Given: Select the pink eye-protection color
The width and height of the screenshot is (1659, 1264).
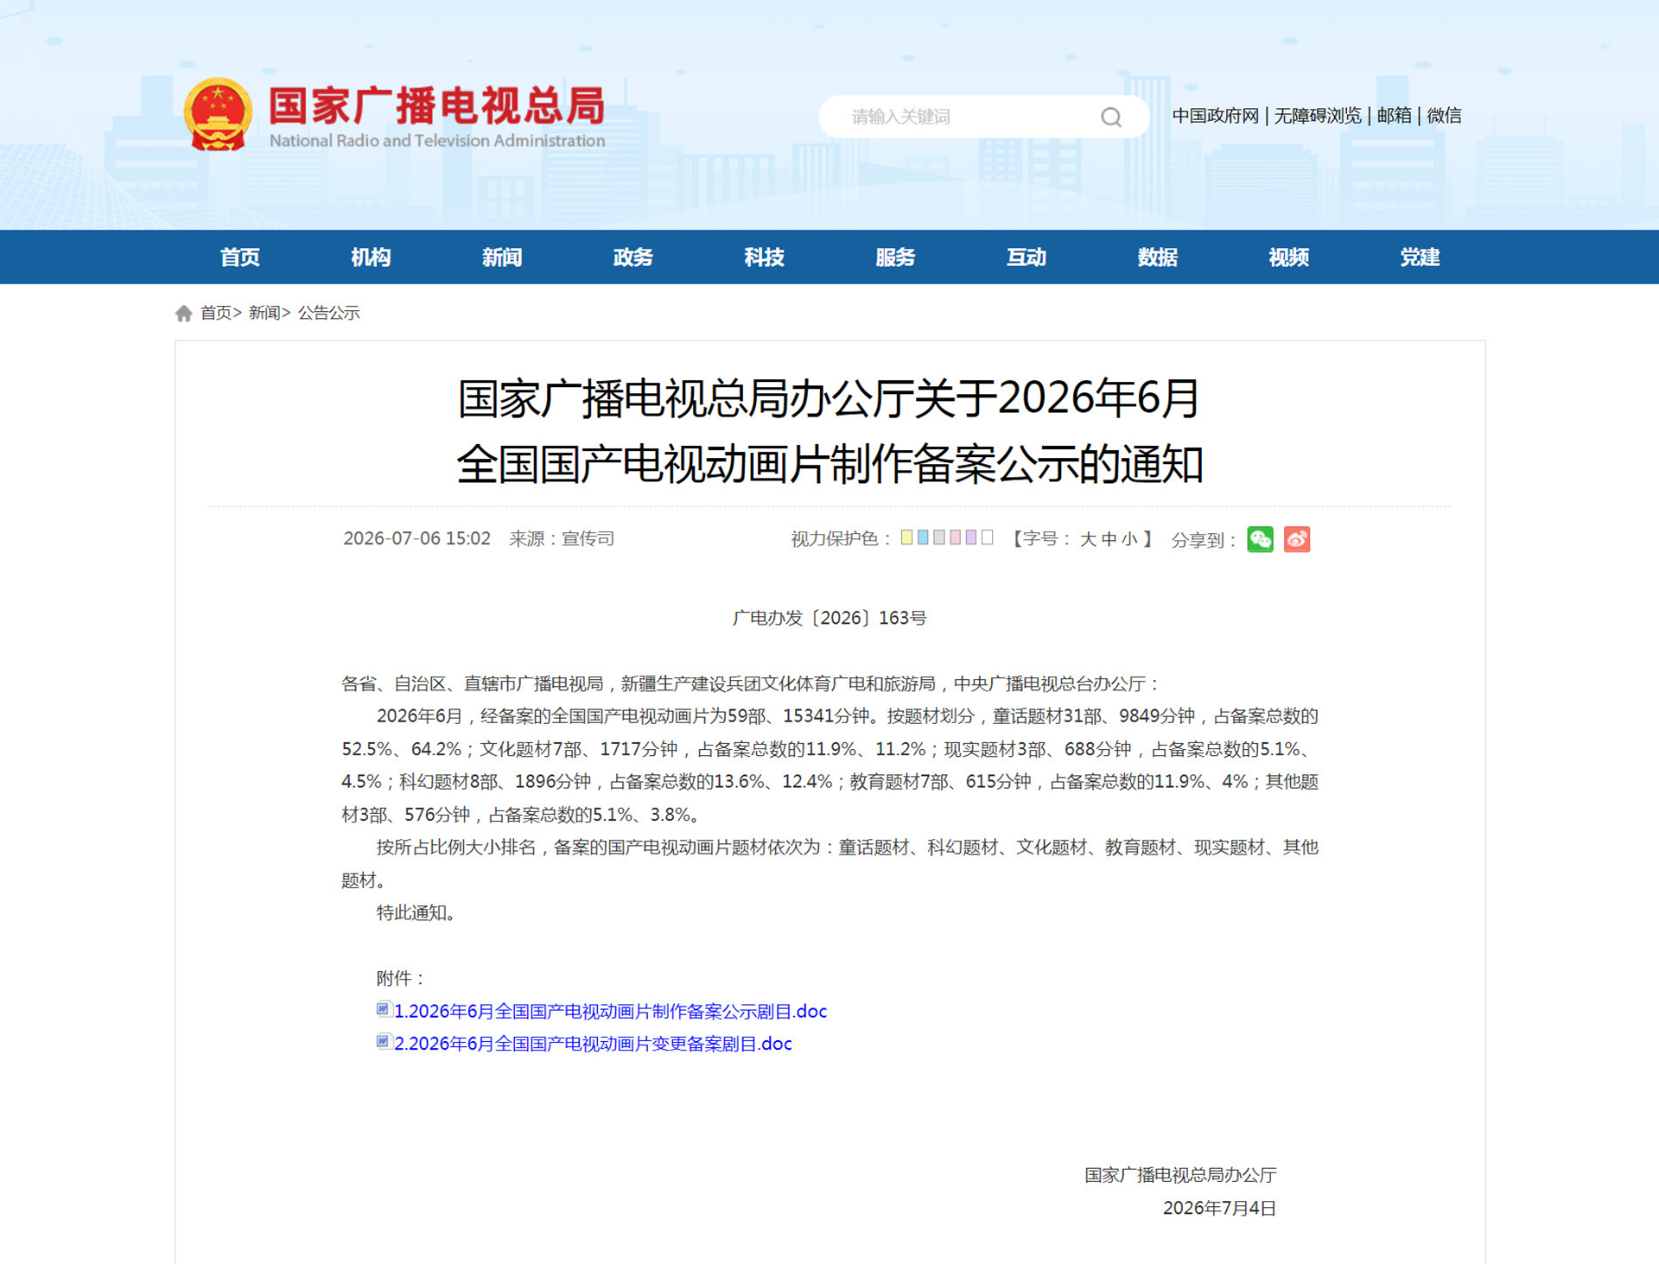Looking at the screenshot, I should point(955,537).
